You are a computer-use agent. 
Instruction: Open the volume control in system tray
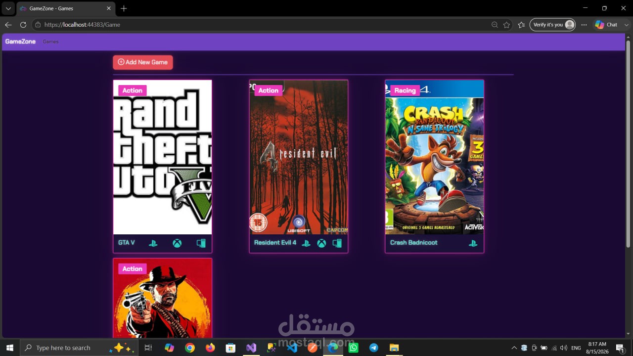point(564,348)
